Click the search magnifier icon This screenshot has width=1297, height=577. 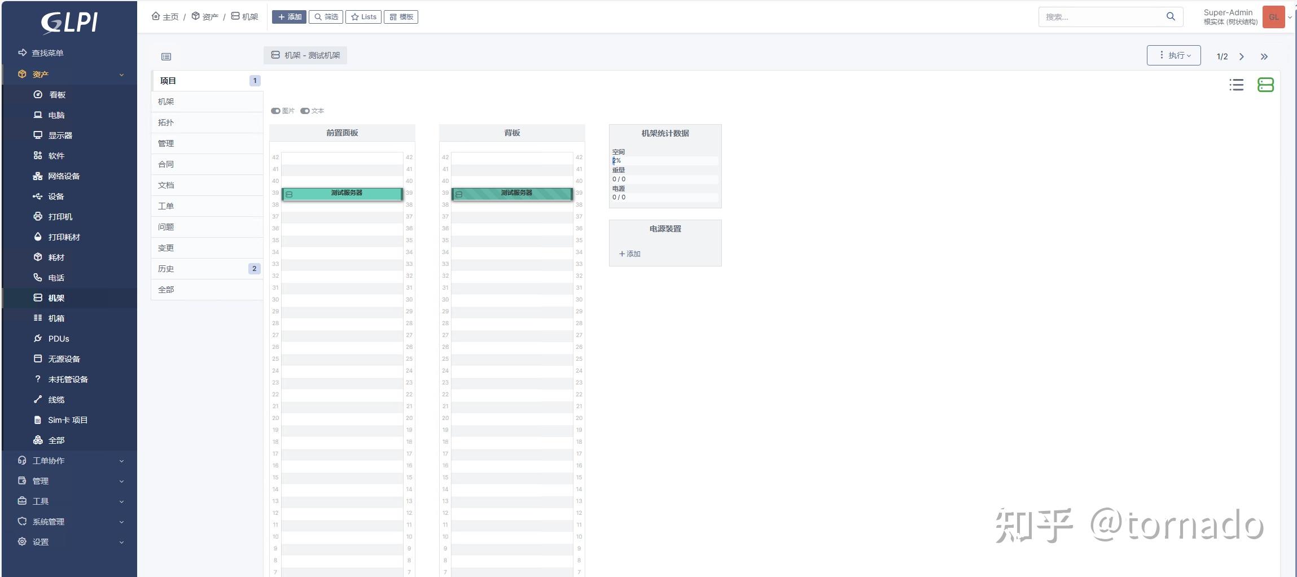click(x=1171, y=17)
